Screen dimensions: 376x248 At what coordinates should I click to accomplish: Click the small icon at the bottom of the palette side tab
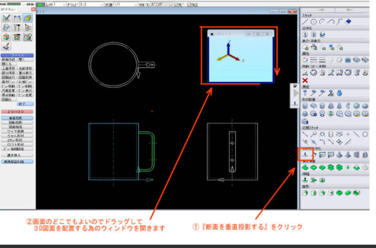(x=295, y=104)
